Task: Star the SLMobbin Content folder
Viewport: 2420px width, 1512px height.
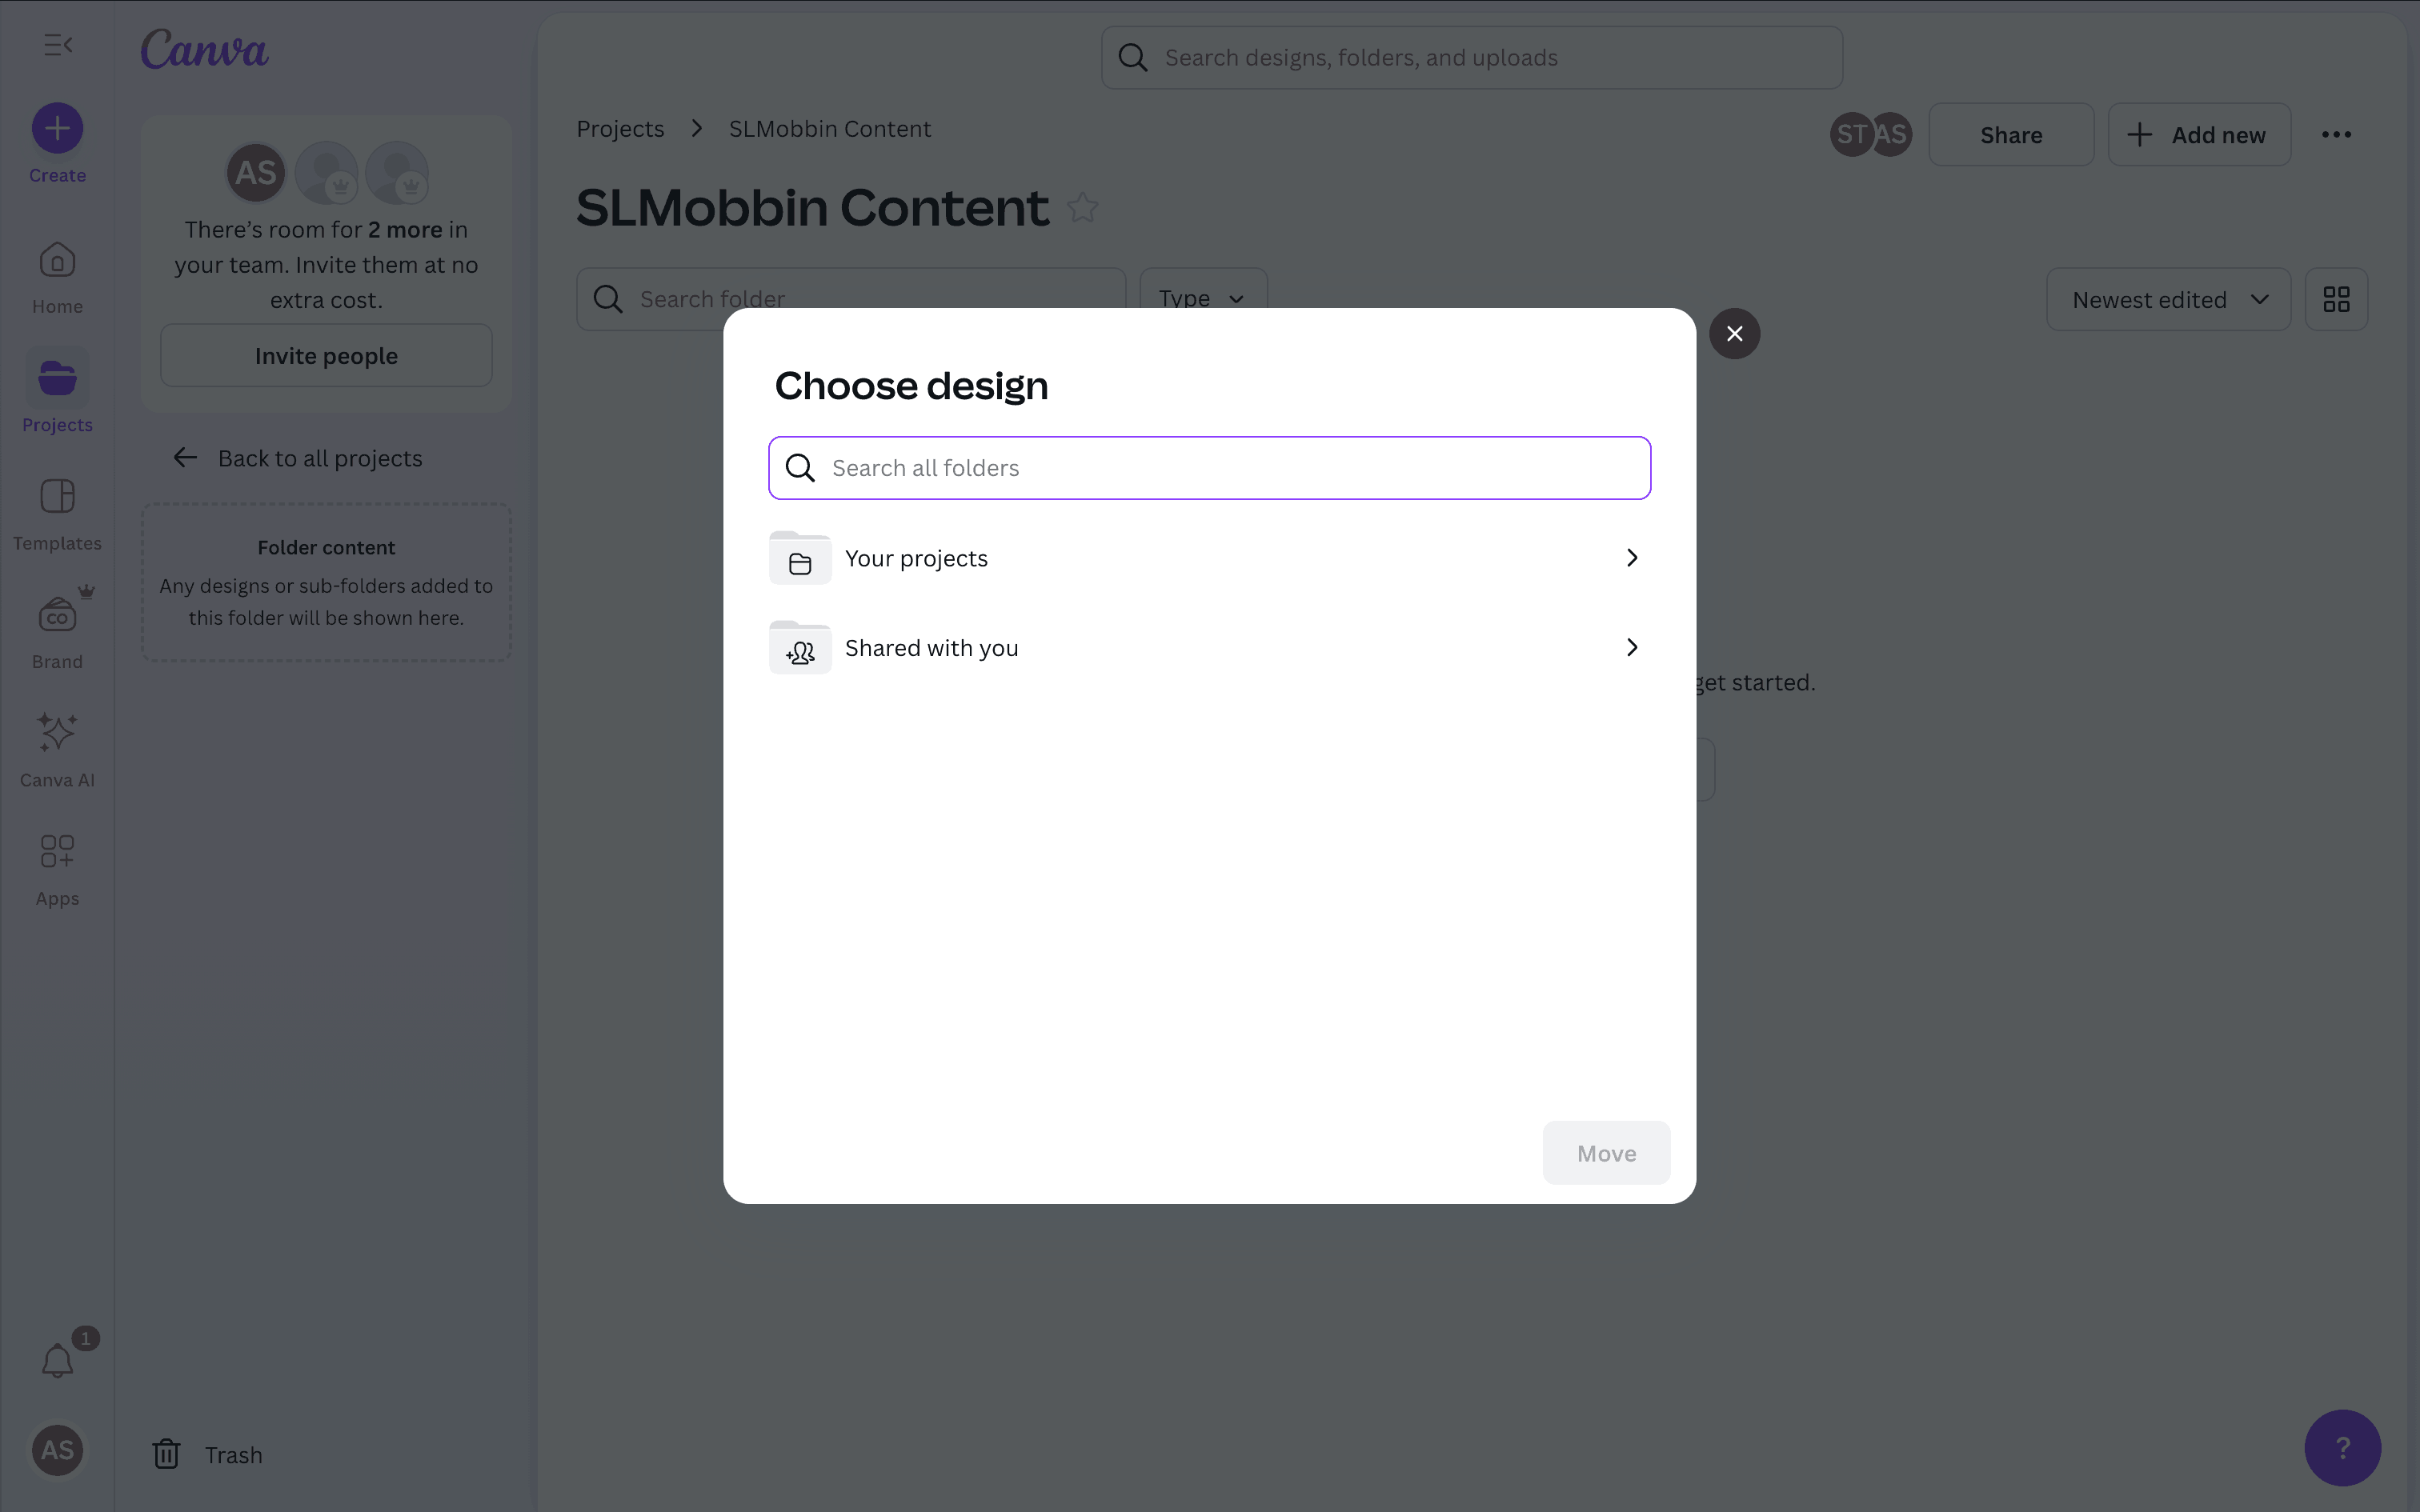Action: [1082, 208]
